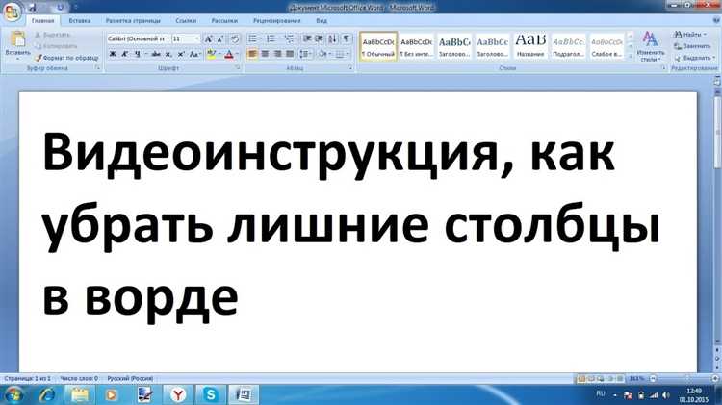The width and height of the screenshot is (722, 405).
Task: Click the zoom percentage value
Action: coord(636,378)
